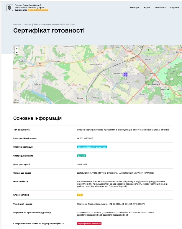Open the Реєстри menu

(135, 8)
